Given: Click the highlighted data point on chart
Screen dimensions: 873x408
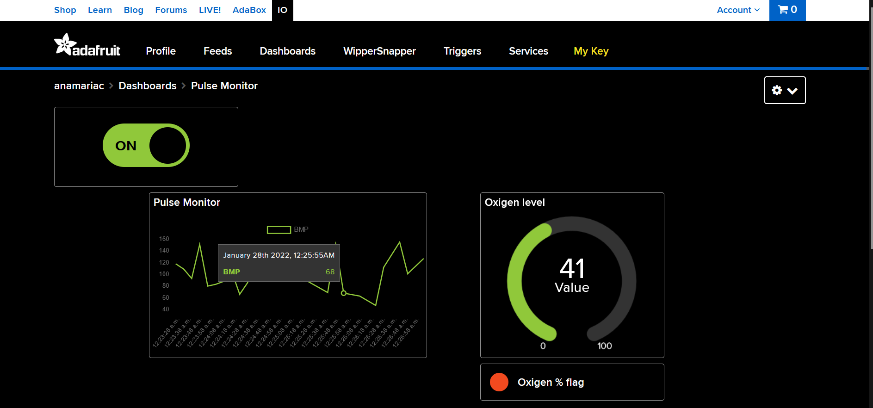Looking at the screenshot, I should [344, 293].
